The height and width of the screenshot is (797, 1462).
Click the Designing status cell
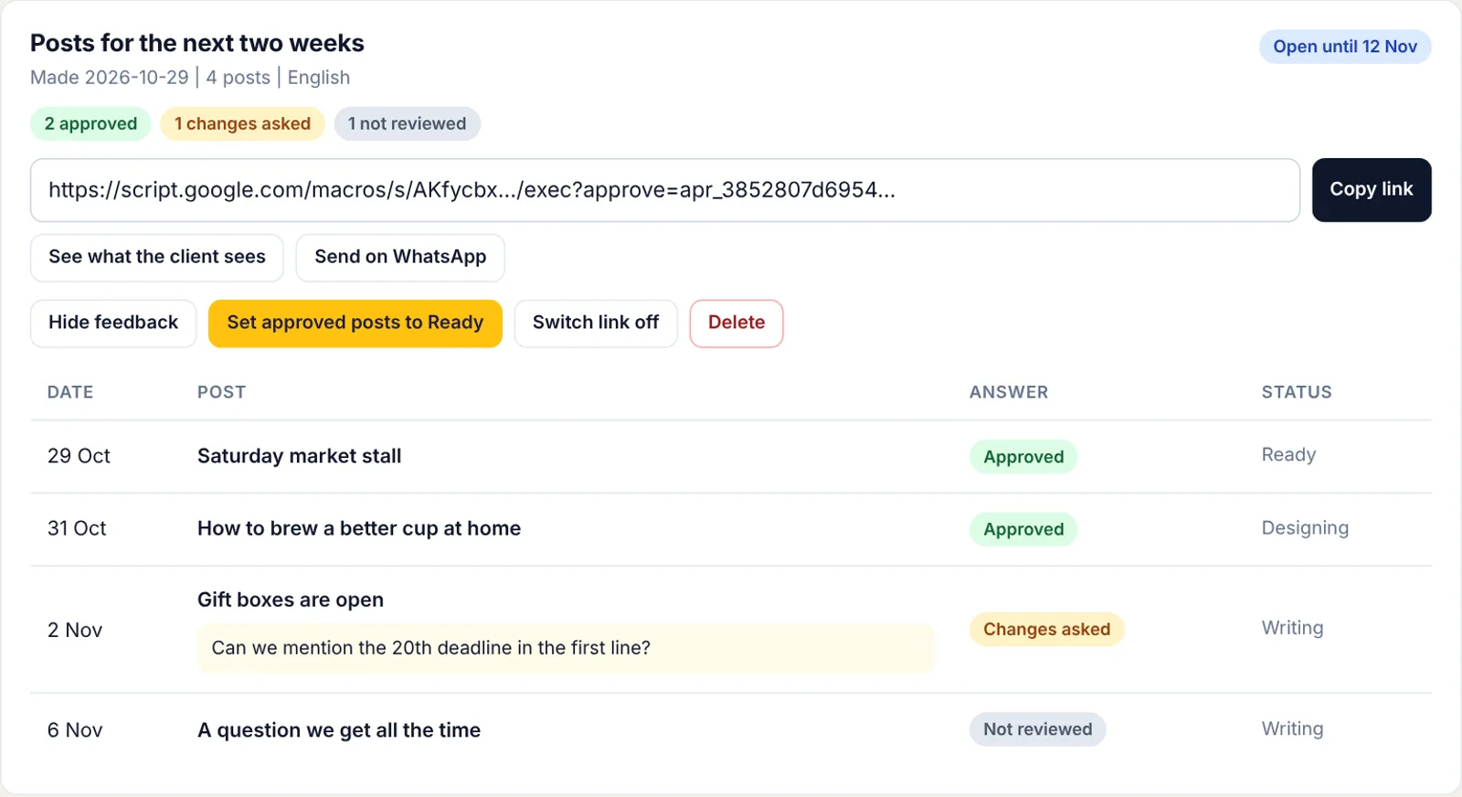[1305, 528]
